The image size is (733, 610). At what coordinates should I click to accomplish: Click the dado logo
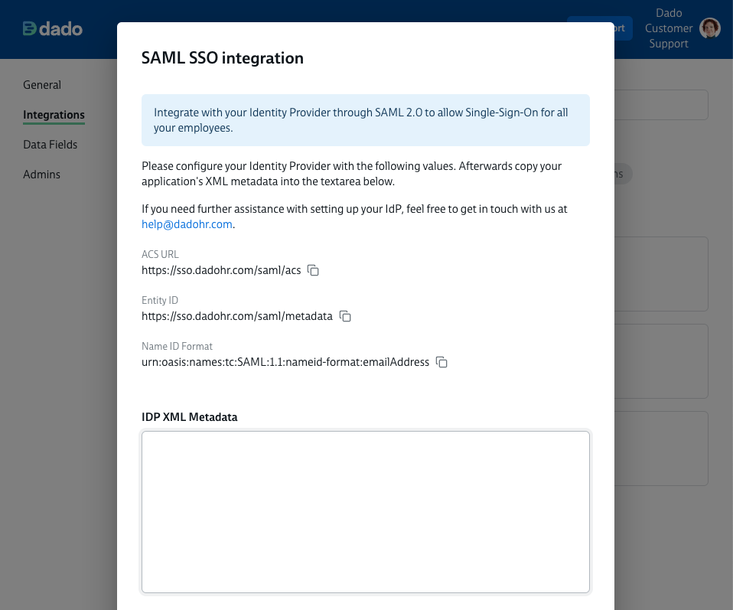[x=53, y=29]
